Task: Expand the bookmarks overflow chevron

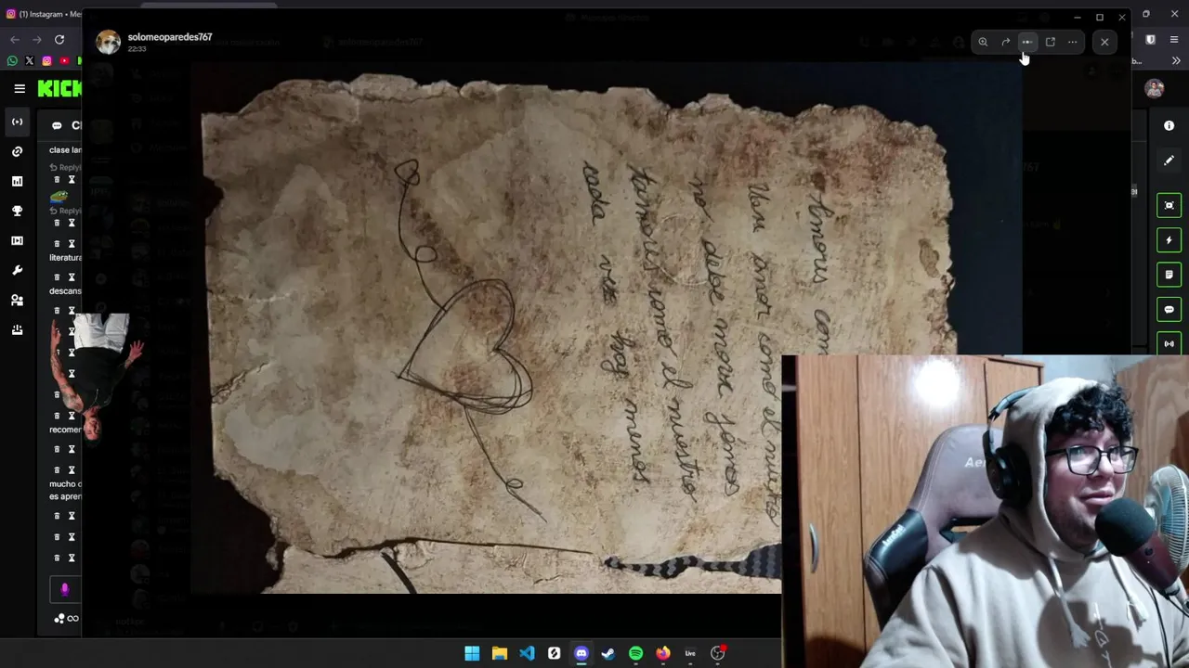Action: (1175, 61)
